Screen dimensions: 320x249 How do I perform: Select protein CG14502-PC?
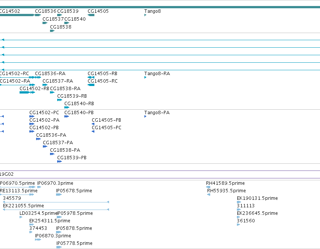pos(44,113)
